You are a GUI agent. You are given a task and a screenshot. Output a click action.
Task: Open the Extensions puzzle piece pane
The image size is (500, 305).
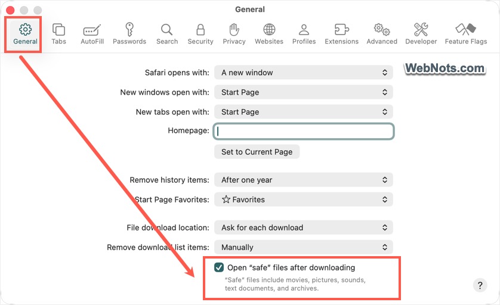tap(341, 34)
